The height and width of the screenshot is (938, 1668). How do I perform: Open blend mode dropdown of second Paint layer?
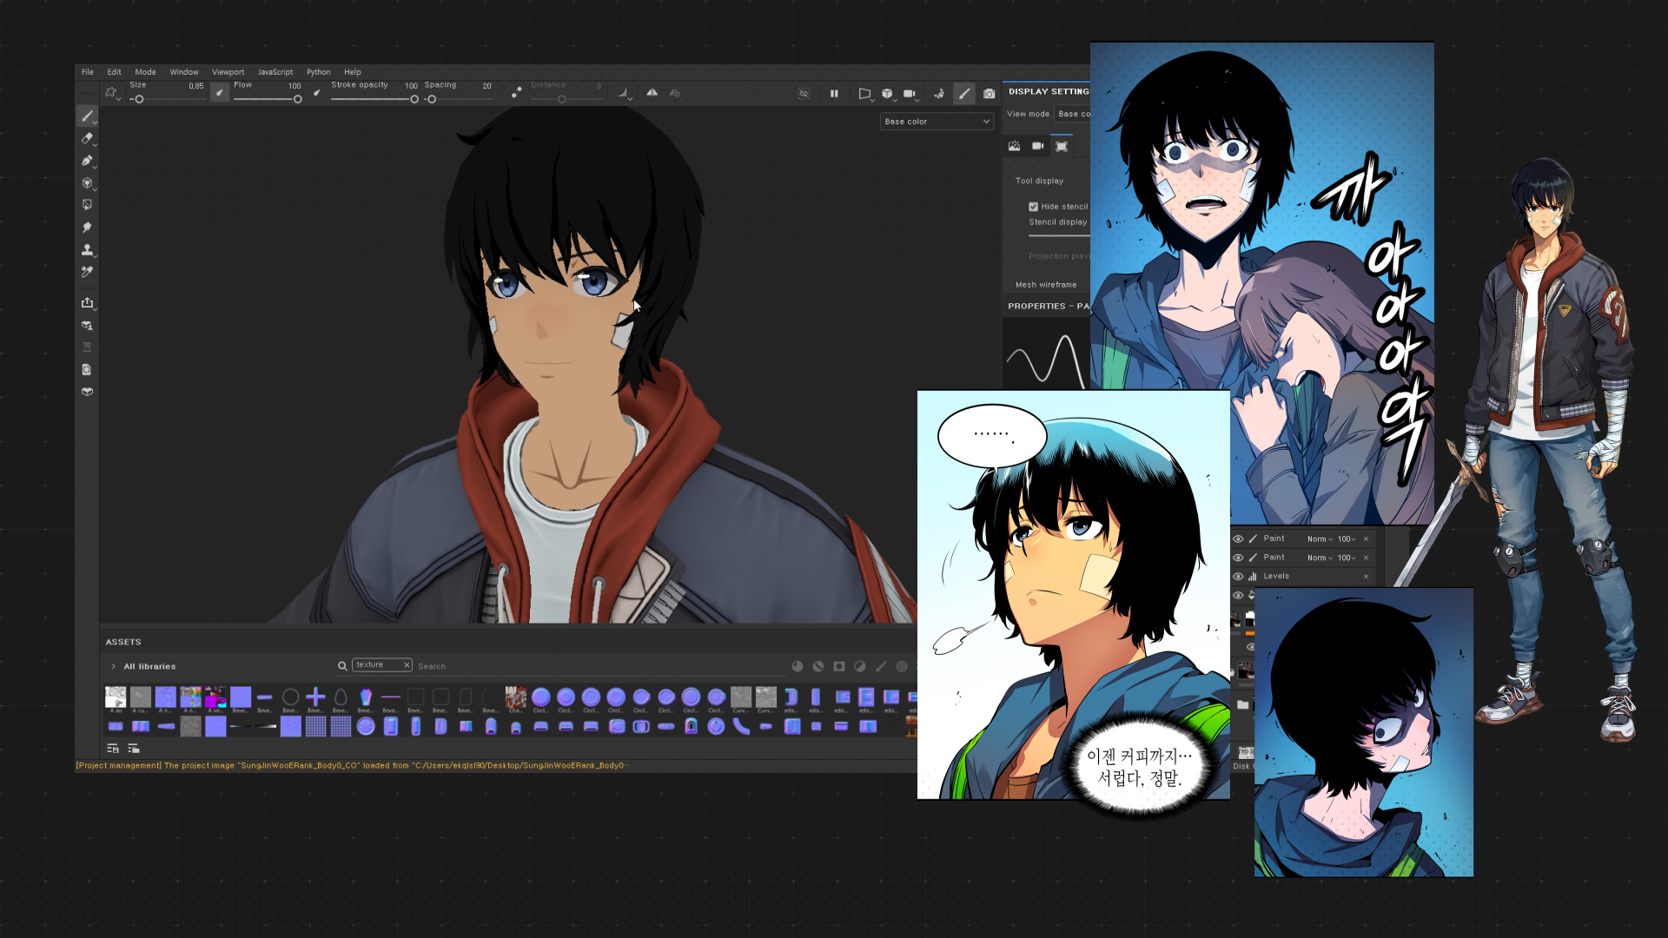tap(1320, 558)
